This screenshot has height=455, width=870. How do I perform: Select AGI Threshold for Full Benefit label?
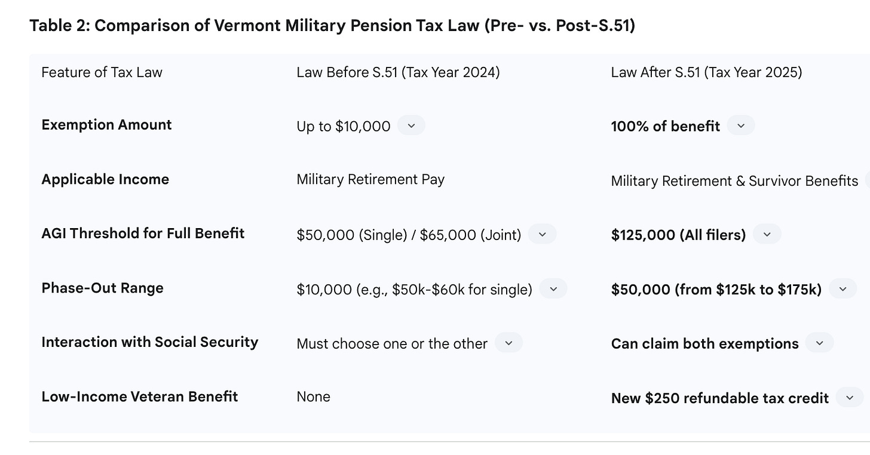pyautogui.click(x=143, y=233)
